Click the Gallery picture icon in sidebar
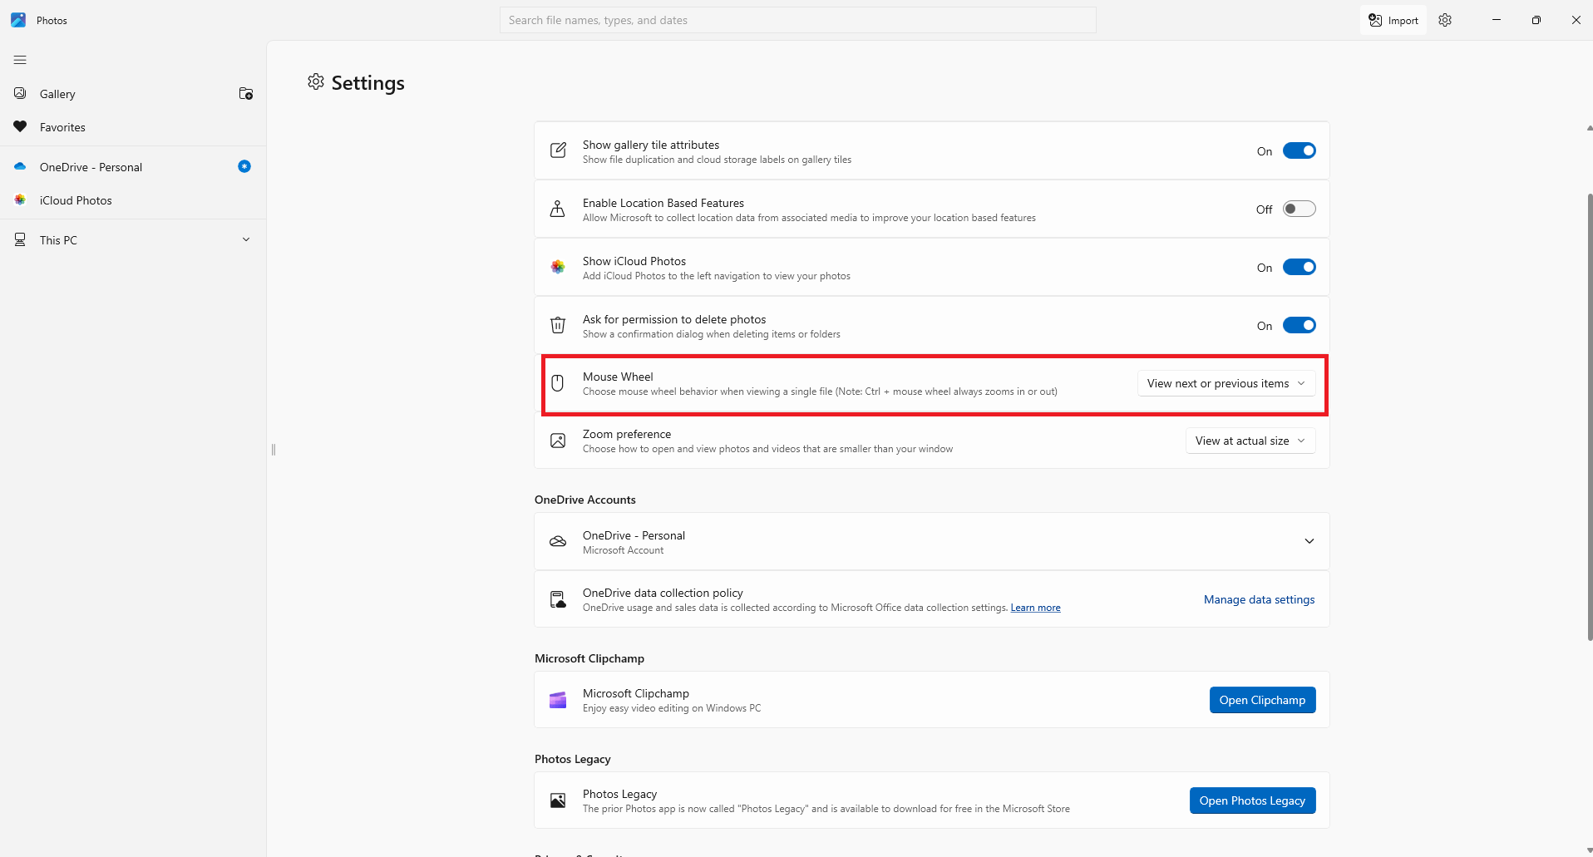1593x857 pixels. click(x=20, y=94)
